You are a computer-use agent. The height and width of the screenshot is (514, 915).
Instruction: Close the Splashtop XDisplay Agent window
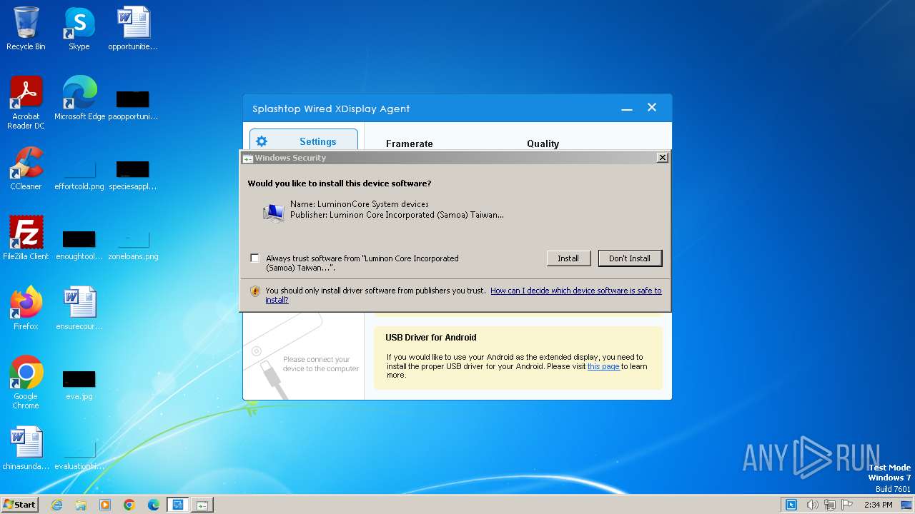pyautogui.click(x=652, y=108)
